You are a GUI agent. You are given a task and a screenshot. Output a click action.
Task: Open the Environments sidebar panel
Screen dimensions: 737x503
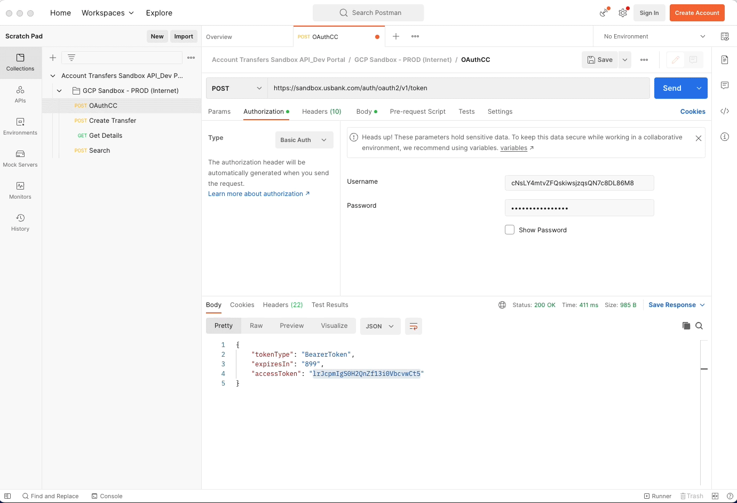pyautogui.click(x=20, y=127)
